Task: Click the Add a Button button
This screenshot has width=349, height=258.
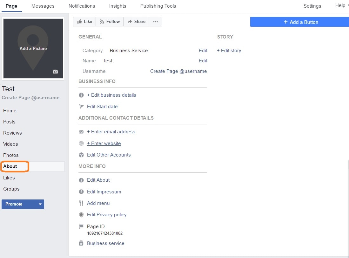Action: pyautogui.click(x=299, y=22)
